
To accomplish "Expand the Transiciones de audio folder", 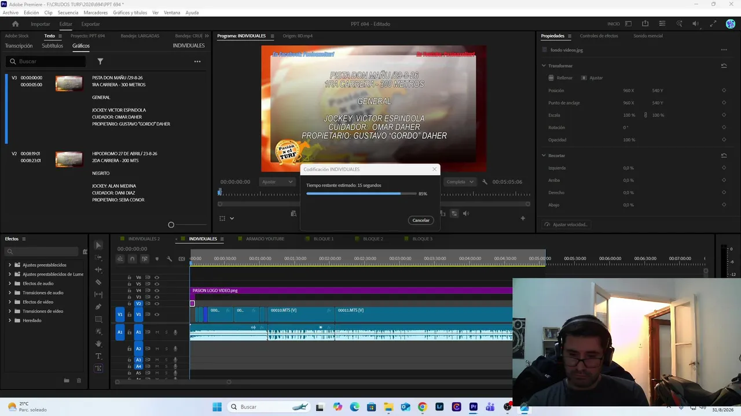I will [x=10, y=293].
